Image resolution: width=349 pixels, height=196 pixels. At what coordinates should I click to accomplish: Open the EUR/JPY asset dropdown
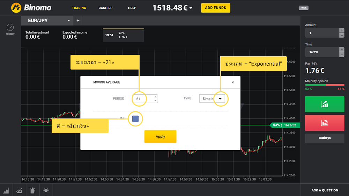(x=69, y=21)
